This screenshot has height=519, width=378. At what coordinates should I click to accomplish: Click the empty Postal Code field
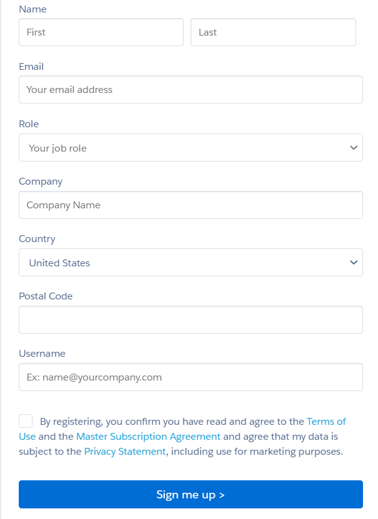[x=191, y=320]
